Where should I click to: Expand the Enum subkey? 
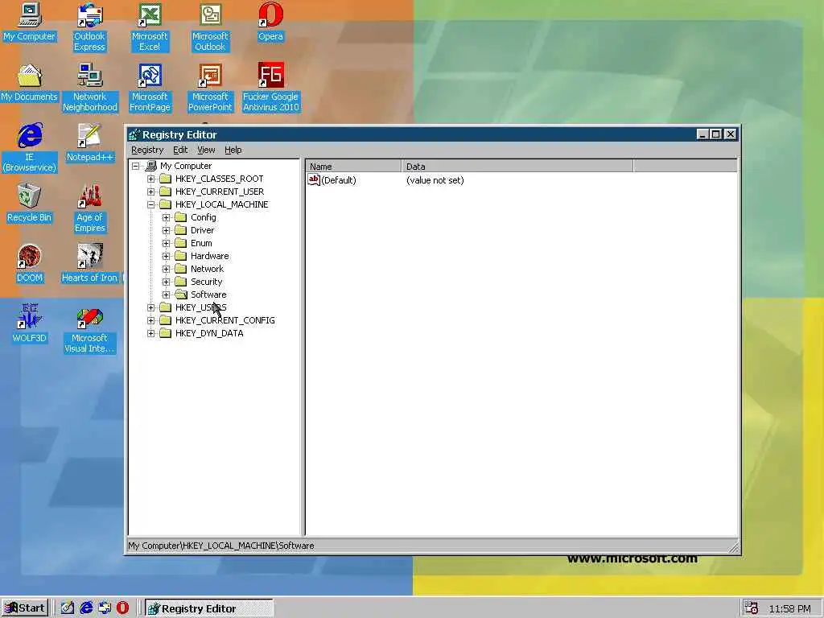pyautogui.click(x=166, y=243)
